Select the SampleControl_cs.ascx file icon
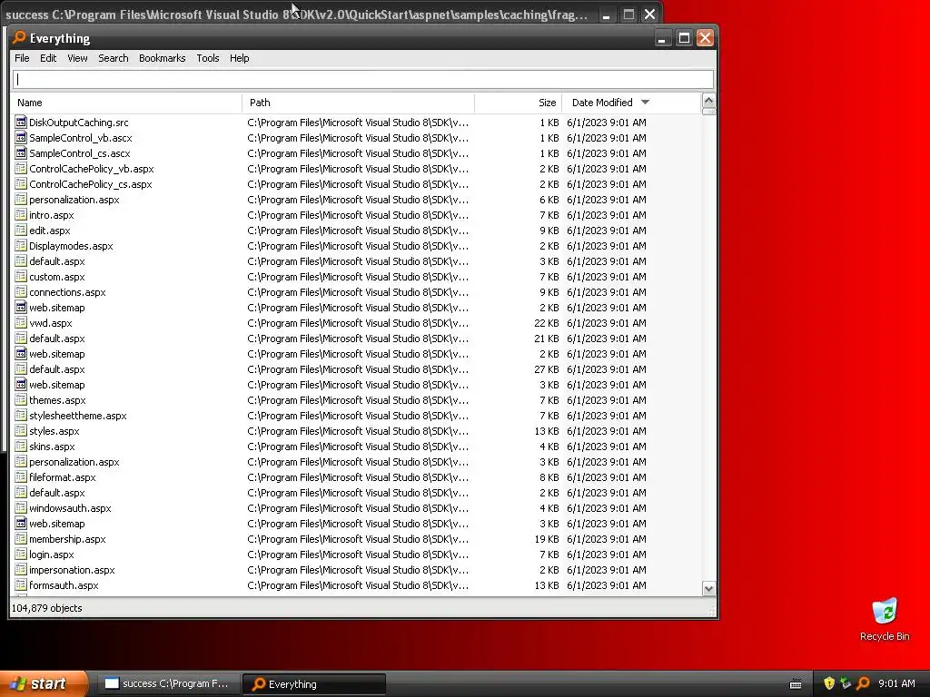Image resolution: width=930 pixels, height=697 pixels. click(21, 152)
